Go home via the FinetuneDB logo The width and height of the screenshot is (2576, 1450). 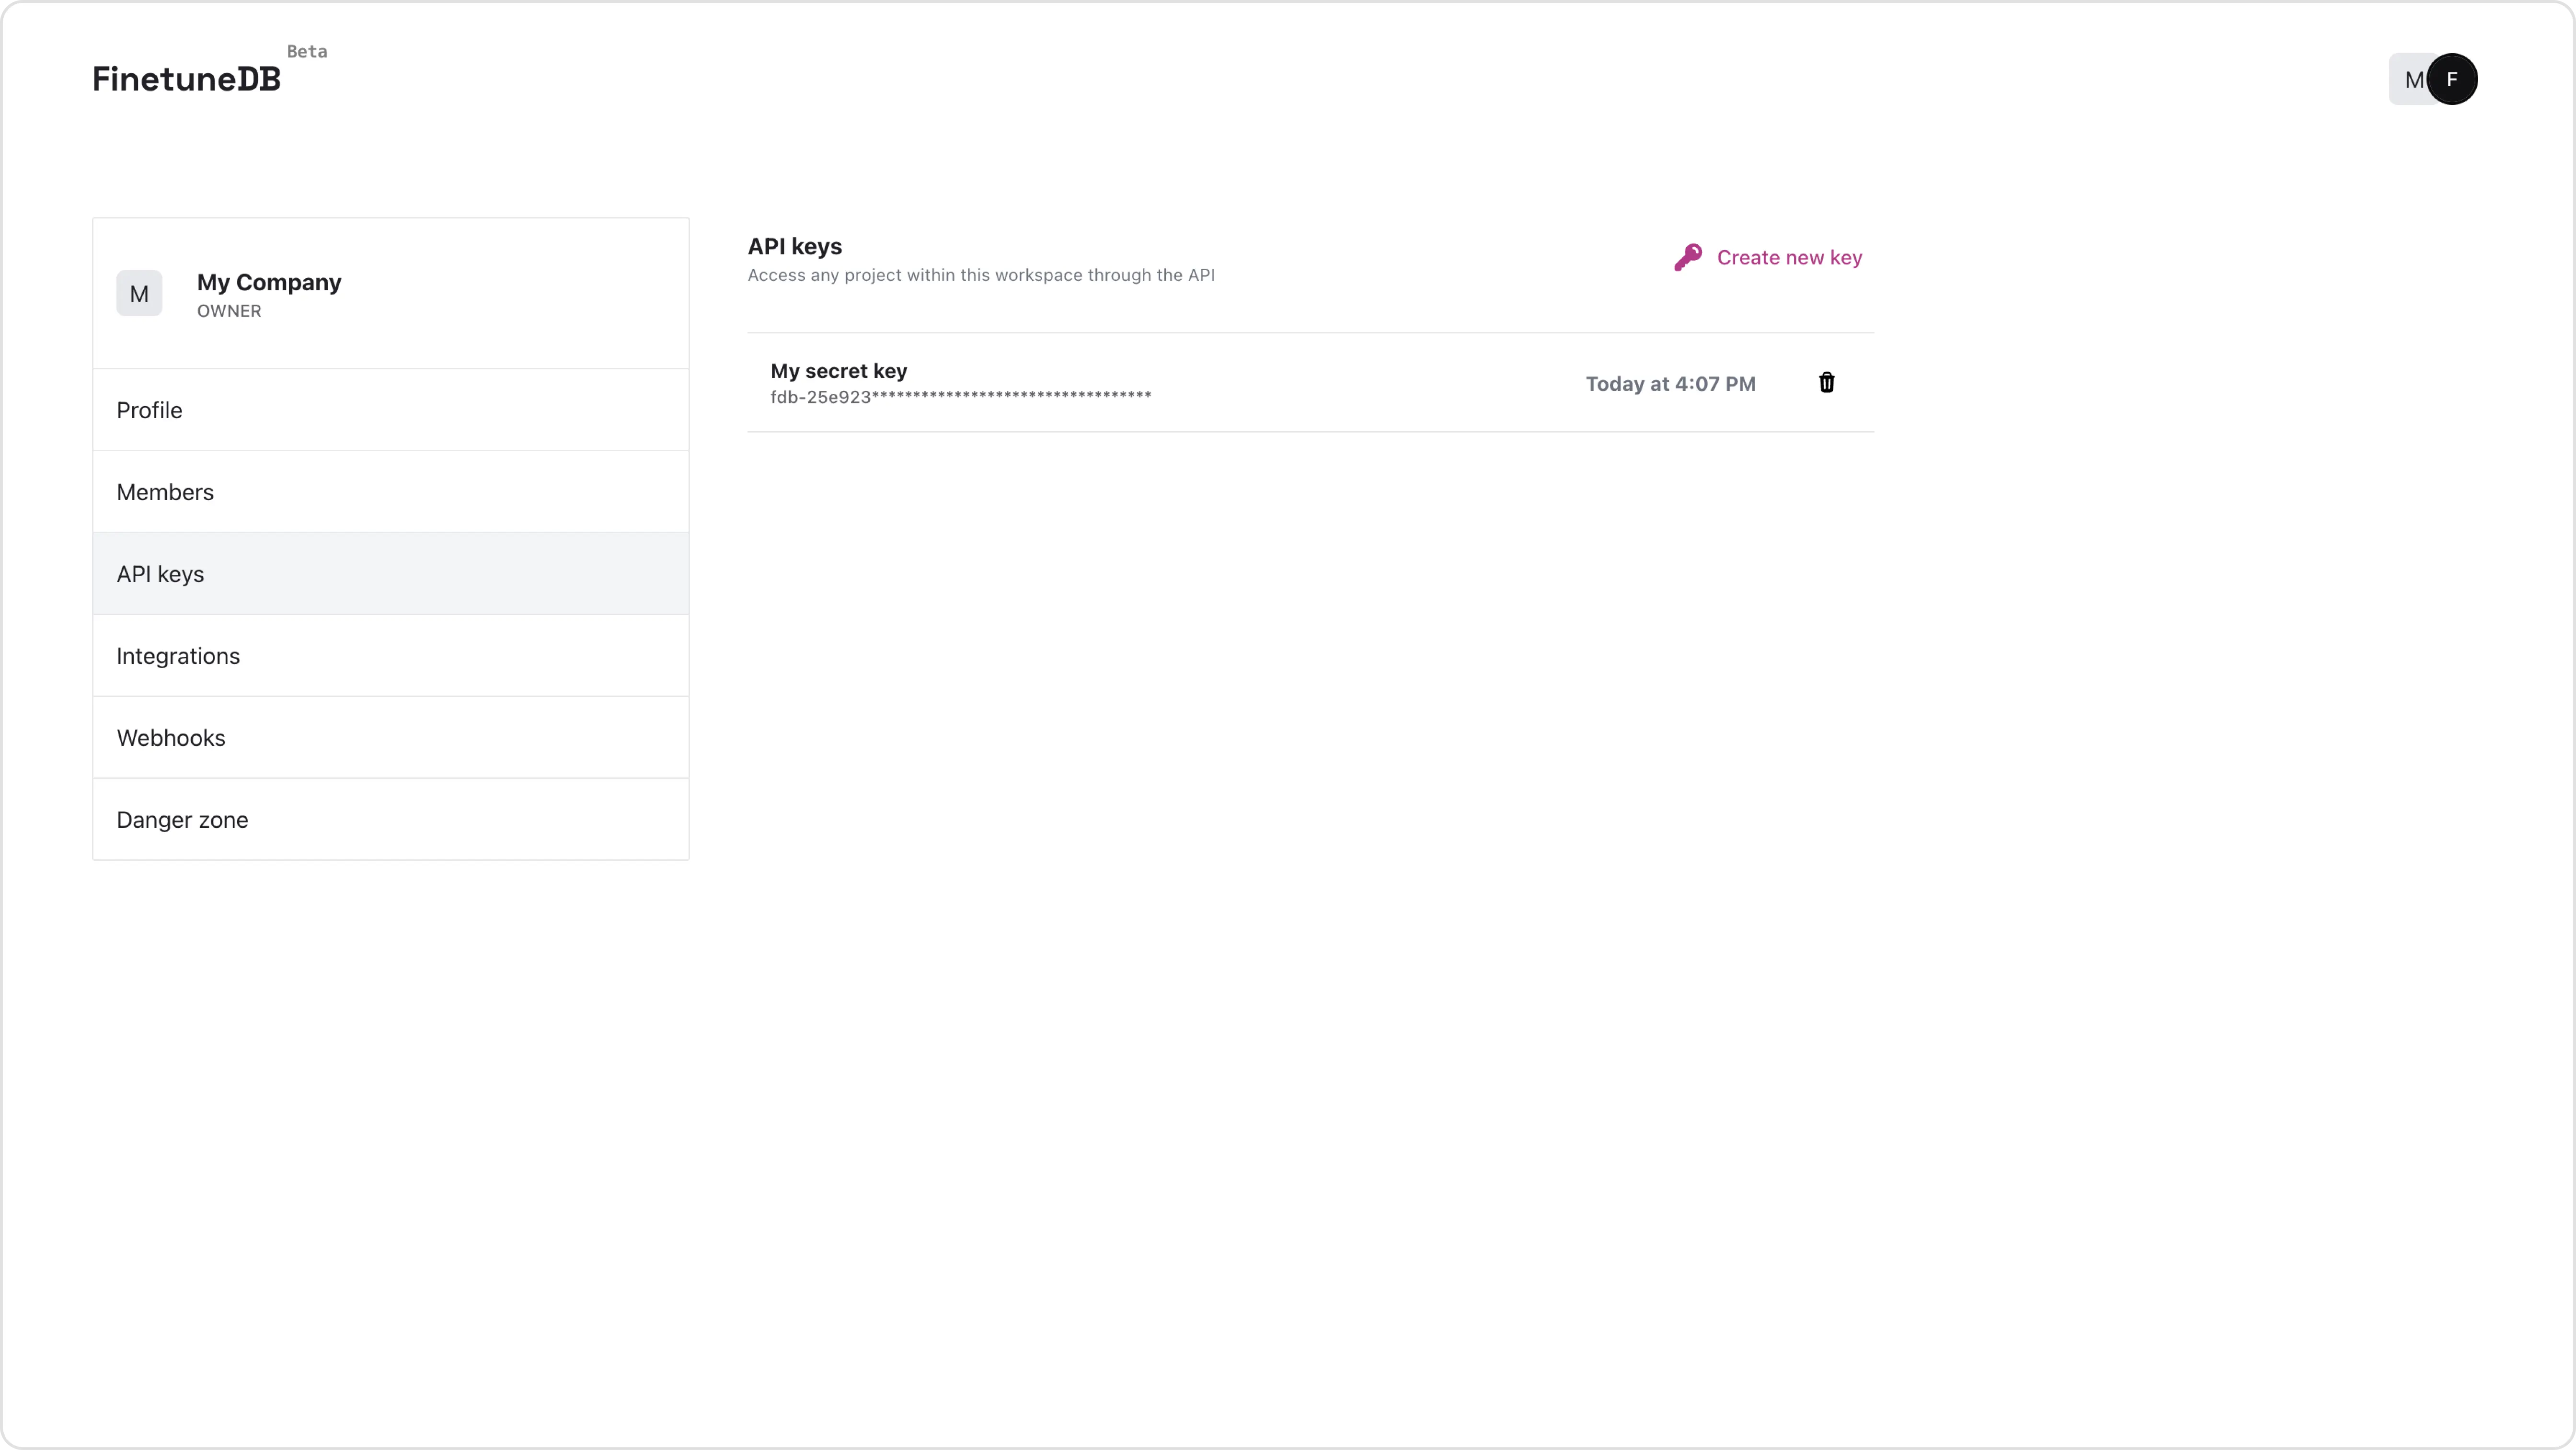point(186,79)
